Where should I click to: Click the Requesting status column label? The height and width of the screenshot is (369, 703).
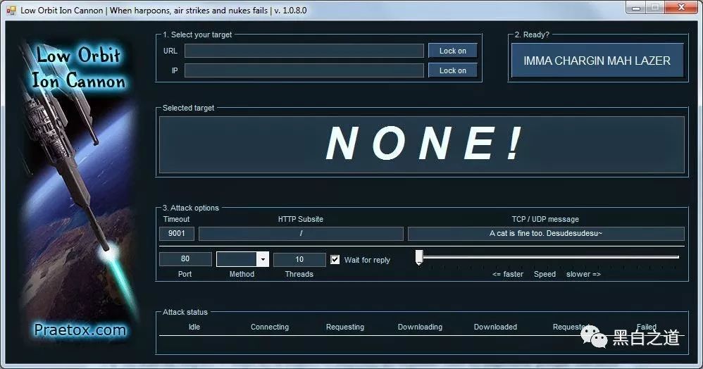tap(344, 327)
